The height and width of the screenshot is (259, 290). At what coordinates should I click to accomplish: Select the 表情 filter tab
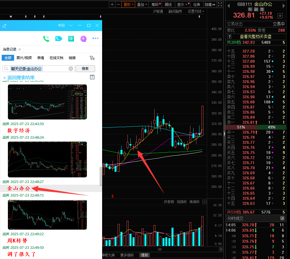(x=41, y=58)
